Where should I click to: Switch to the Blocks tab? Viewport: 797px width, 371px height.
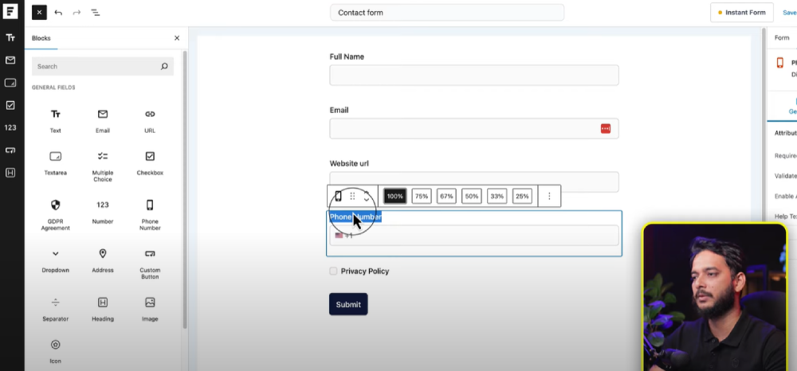(x=41, y=38)
